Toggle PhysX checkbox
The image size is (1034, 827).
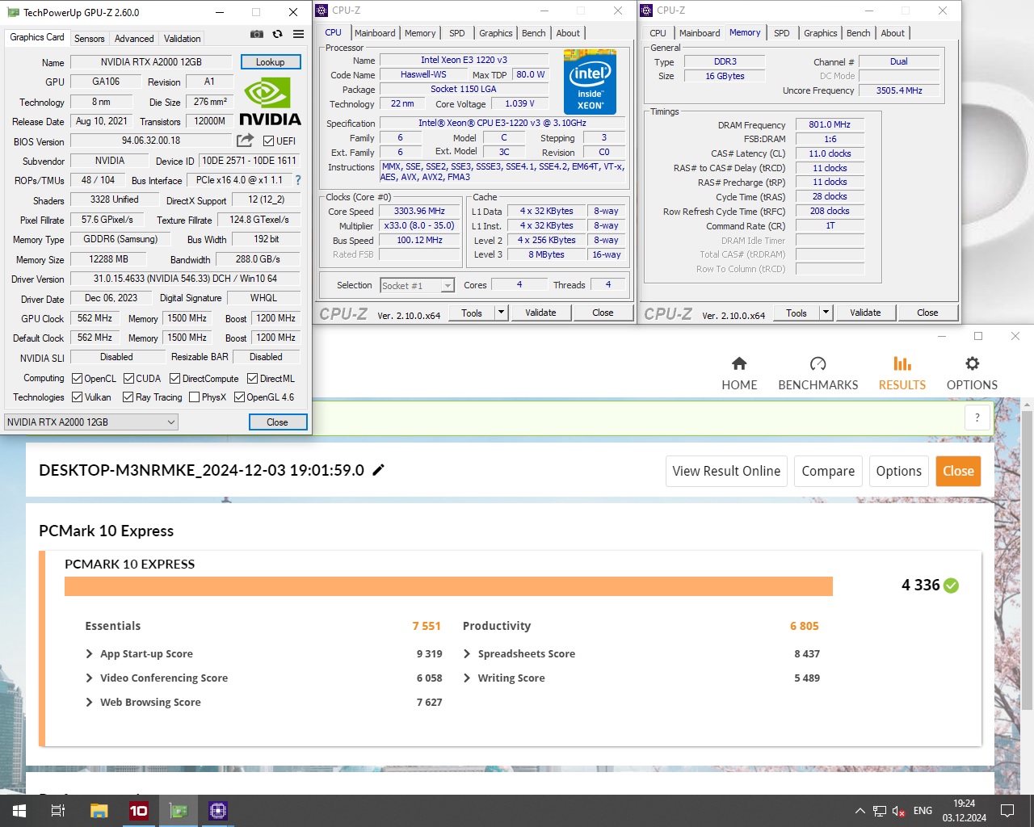pos(194,397)
